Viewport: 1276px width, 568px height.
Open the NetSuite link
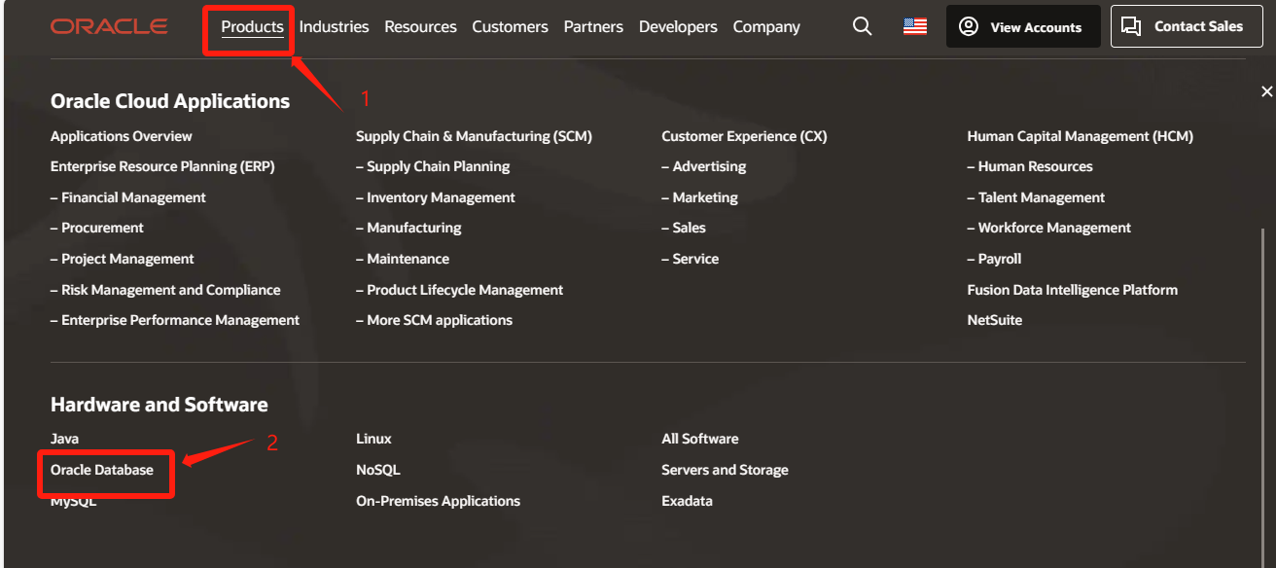(994, 320)
